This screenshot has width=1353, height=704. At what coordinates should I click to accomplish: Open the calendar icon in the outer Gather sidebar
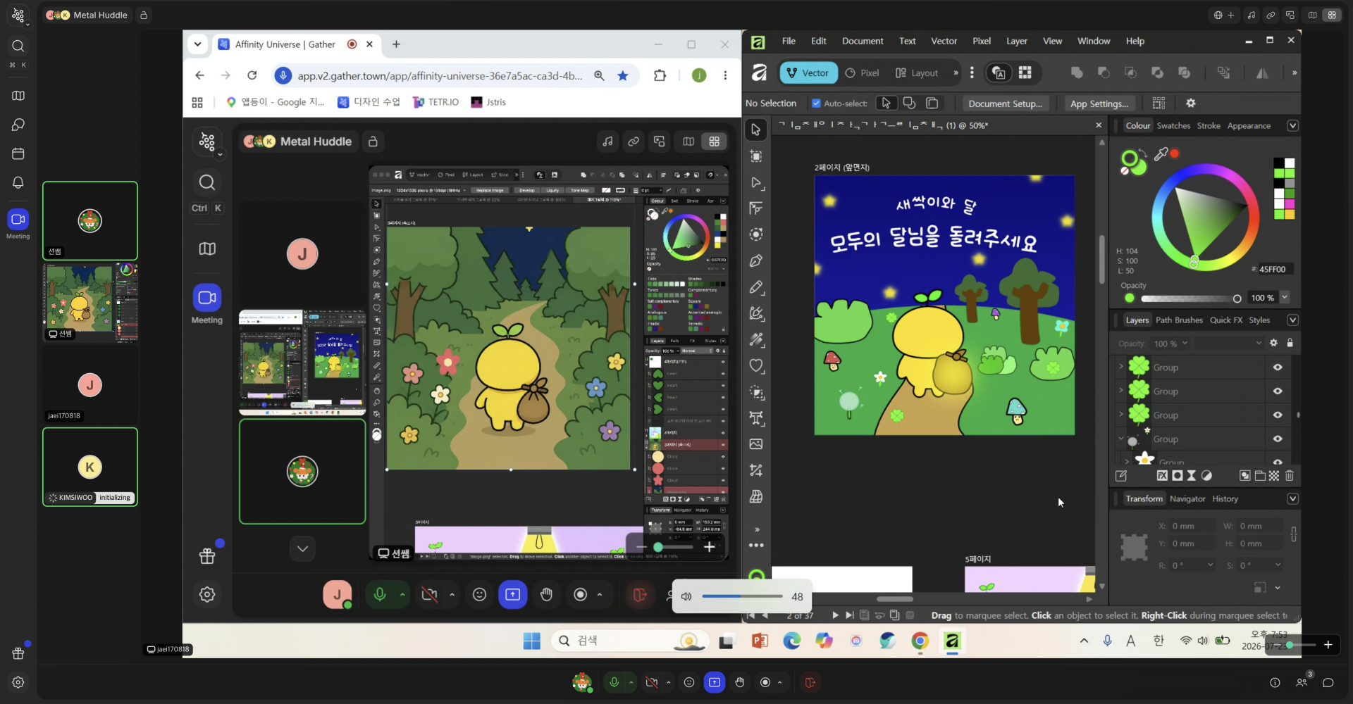pyautogui.click(x=18, y=153)
